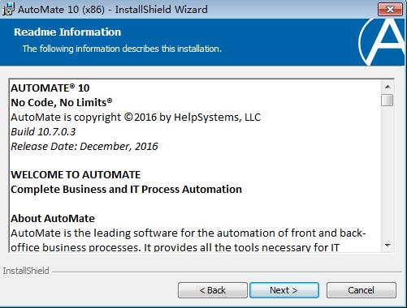Image resolution: width=407 pixels, height=308 pixels.
Task: Click the empty scrollbar track below the thumb
Action: click(x=388, y=173)
